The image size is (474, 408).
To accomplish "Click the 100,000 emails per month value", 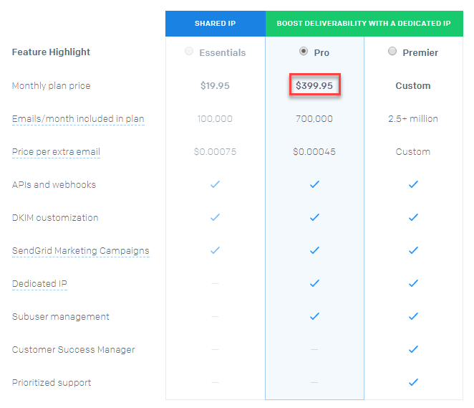I will [215, 118].
